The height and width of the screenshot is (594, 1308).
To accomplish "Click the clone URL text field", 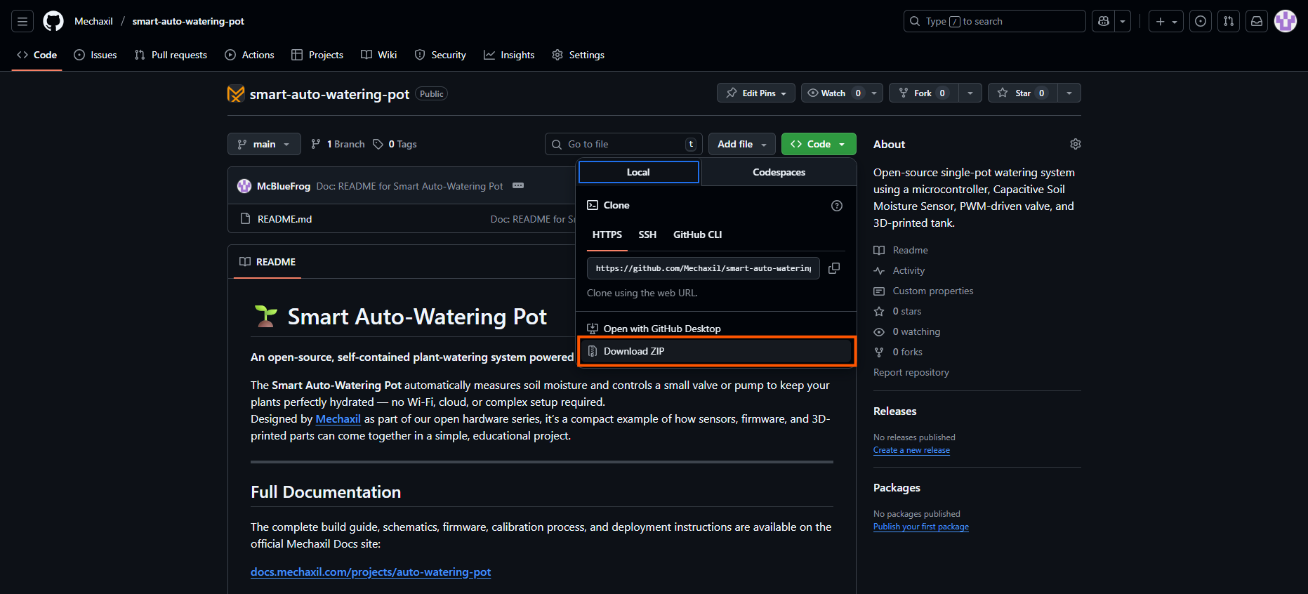I will coord(703,268).
